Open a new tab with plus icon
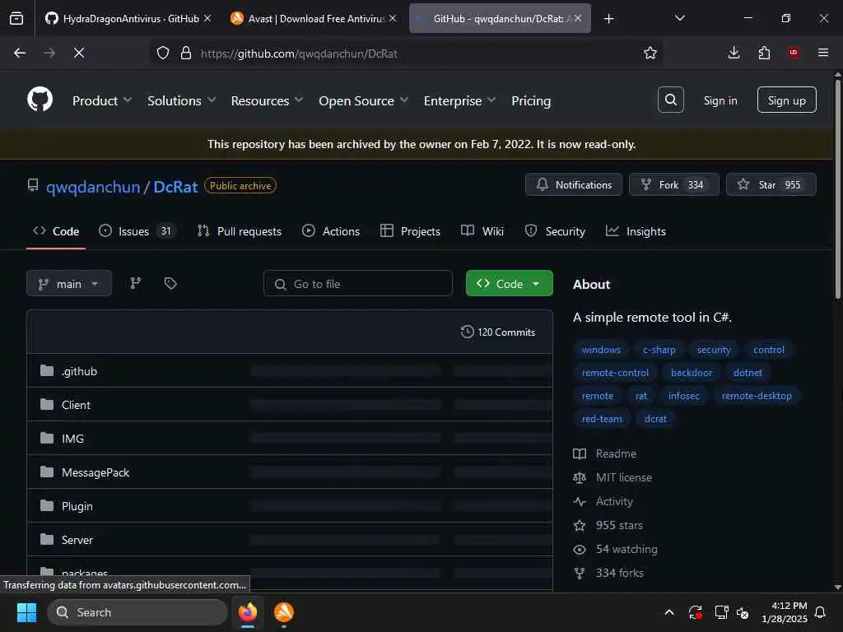The image size is (843, 632). [x=608, y=19]
